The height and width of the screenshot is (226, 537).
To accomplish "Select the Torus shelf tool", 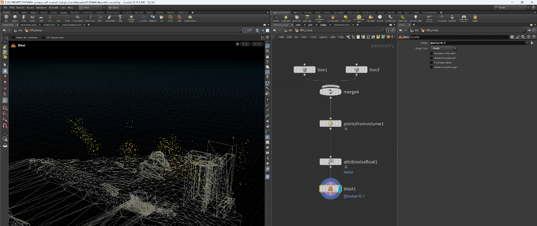I will tap(33, 18).
